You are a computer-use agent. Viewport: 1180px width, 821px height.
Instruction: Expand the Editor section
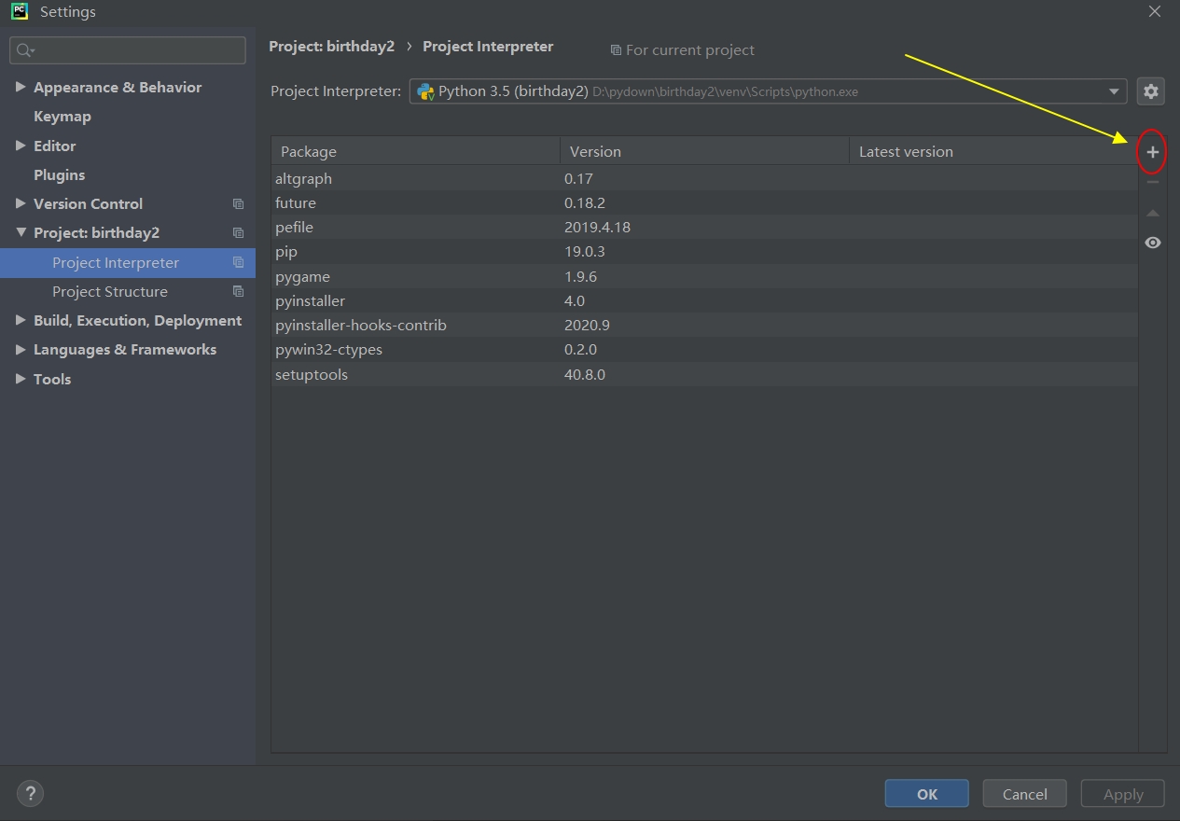click(21, 146)
